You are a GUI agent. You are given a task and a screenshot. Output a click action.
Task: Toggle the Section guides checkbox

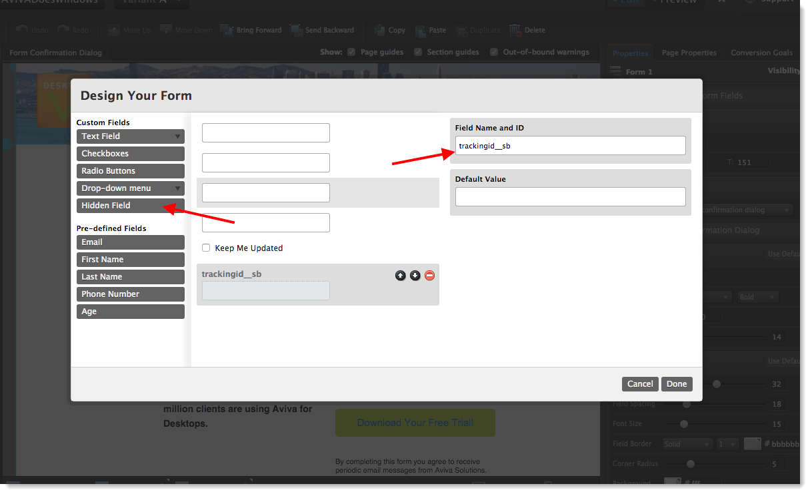tap(418, 52)
